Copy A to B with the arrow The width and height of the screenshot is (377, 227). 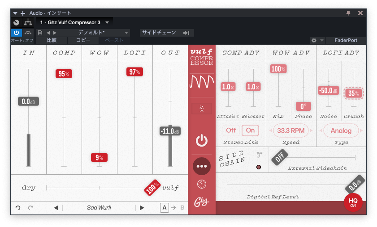tap(173, 208)
